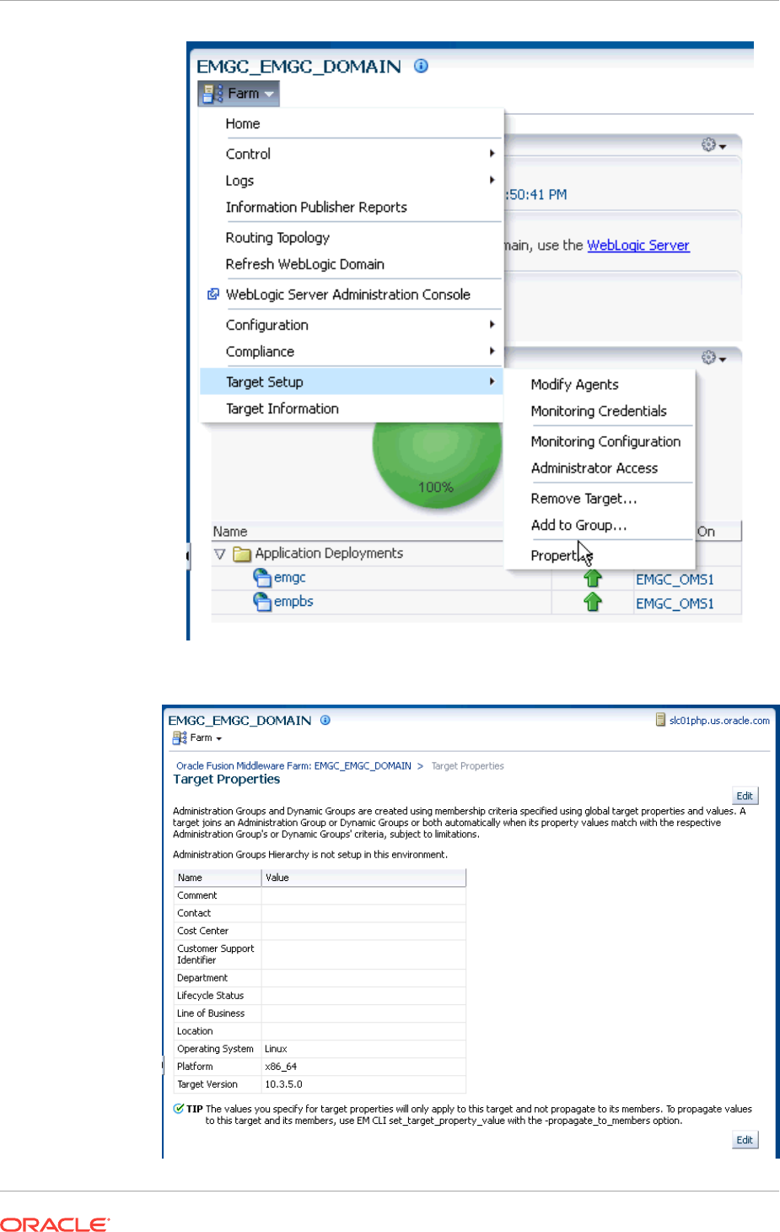Open the emgc deployment link
This screenshot has height=1232, width=780.
point(289,578)
